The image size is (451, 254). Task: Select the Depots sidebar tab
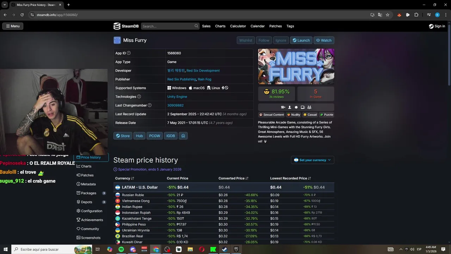(x=91, y=202)
